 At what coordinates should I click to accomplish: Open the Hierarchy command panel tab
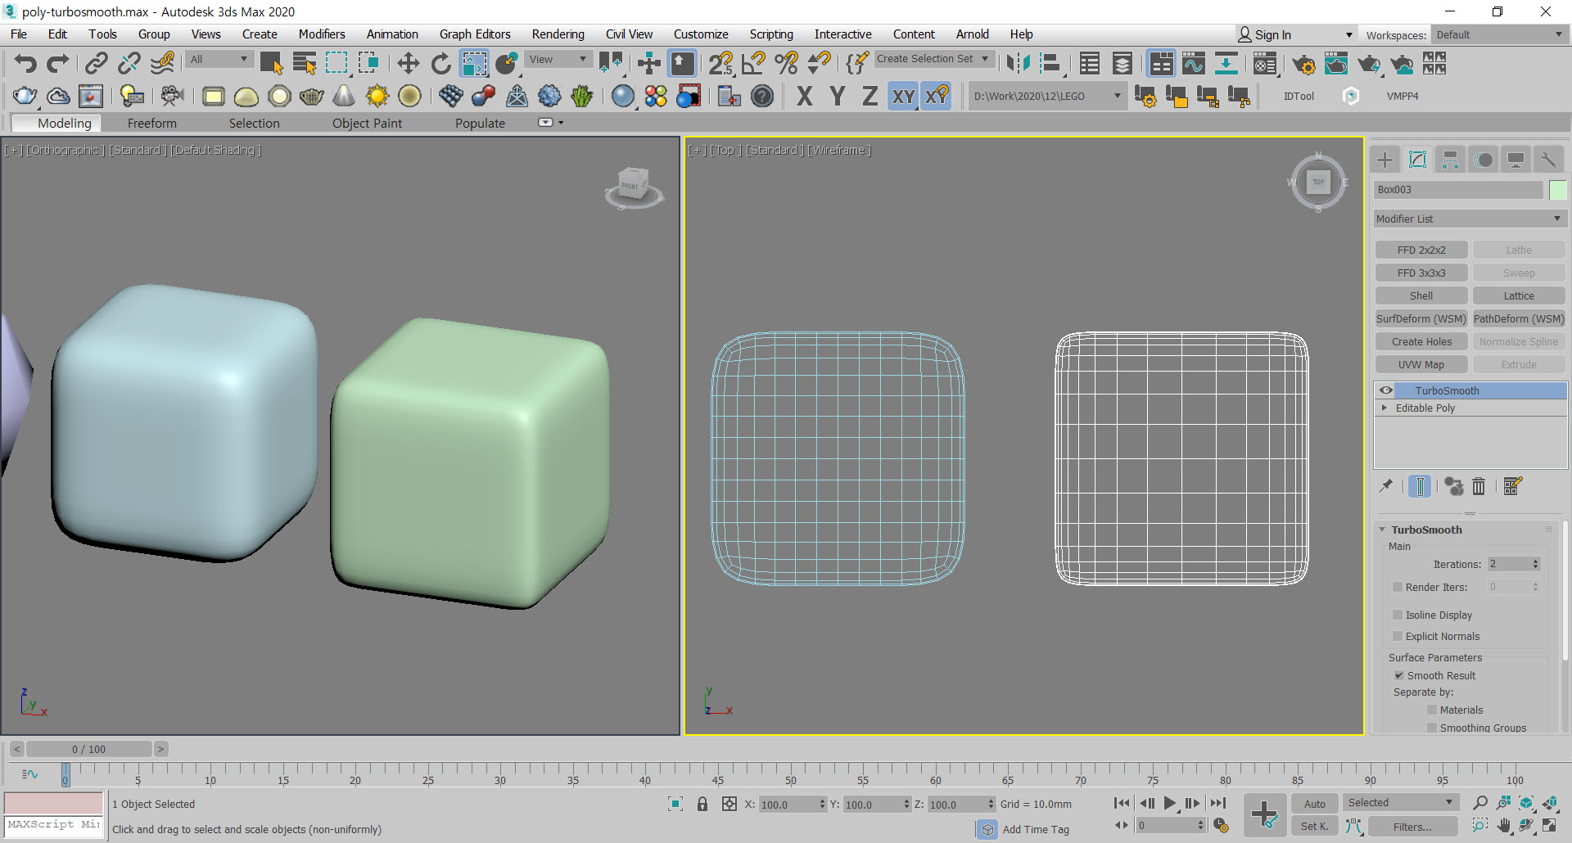pos(1450,160)
